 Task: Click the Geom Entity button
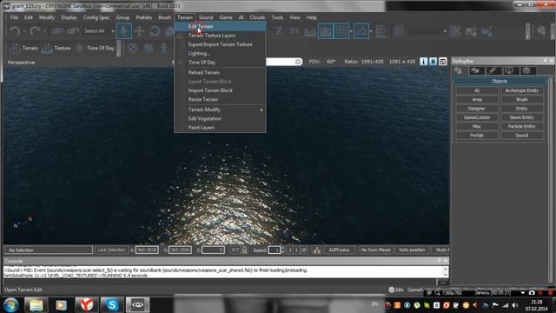[x=521, y=117]
